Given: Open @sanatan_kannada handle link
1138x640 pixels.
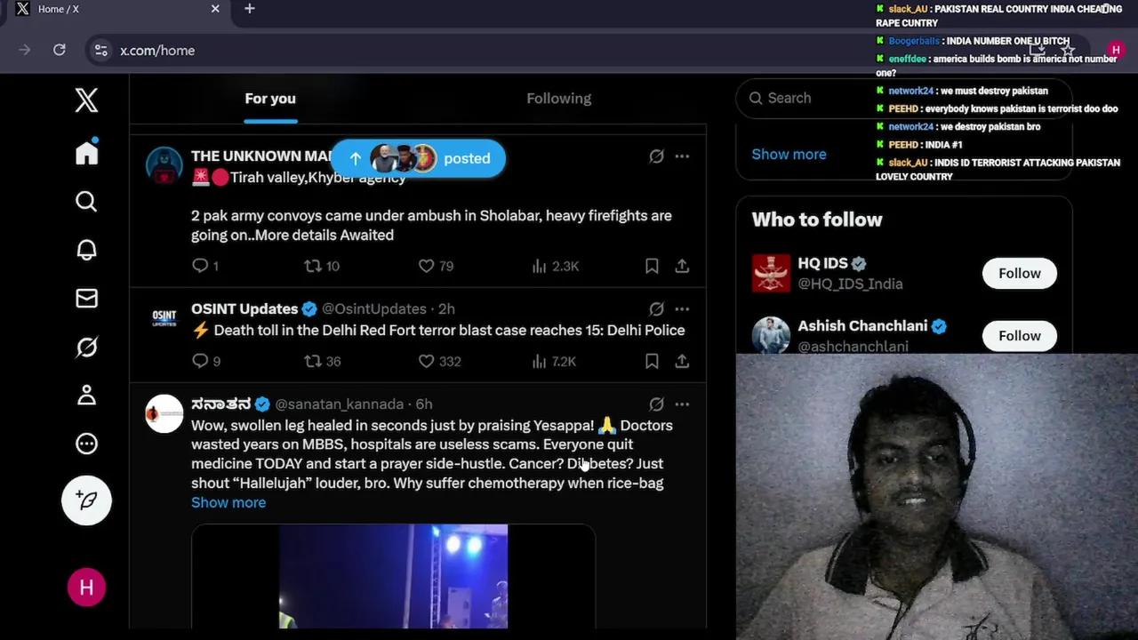Looking at the screenshot, I should 339,404.
